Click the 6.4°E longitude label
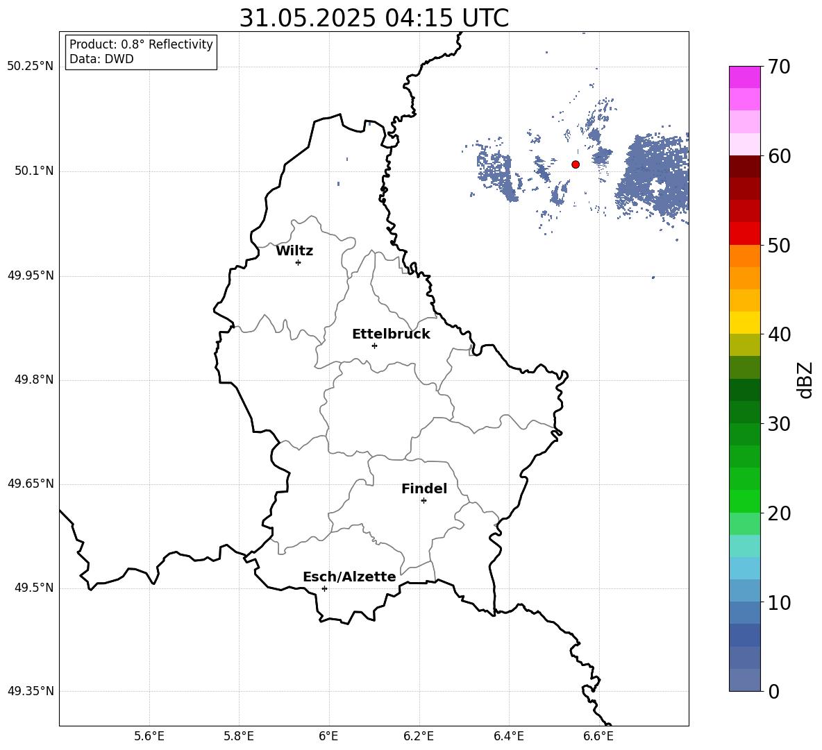Screen dimensions: 822x750 [508, 736]
